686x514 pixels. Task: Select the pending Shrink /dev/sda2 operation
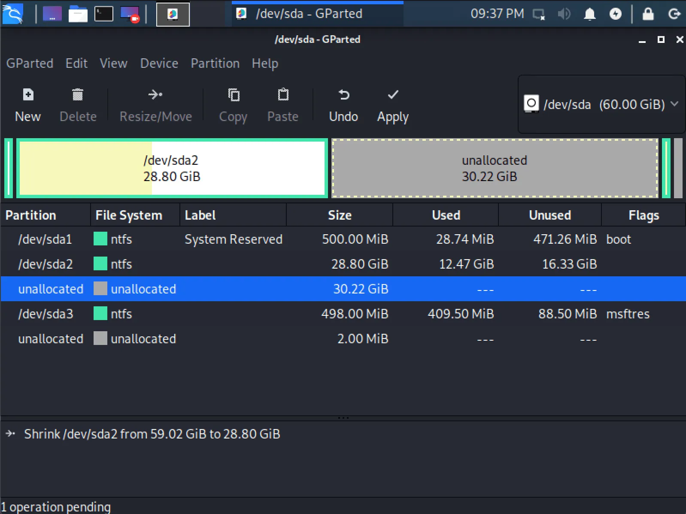(x=152, y=434)
